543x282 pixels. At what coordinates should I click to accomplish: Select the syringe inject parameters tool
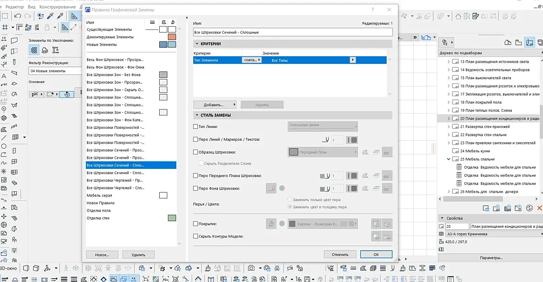[x=60, y=16]
